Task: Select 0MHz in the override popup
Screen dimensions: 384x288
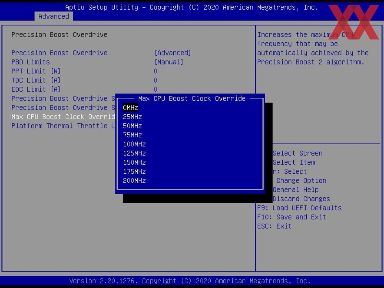Action: 130,108
